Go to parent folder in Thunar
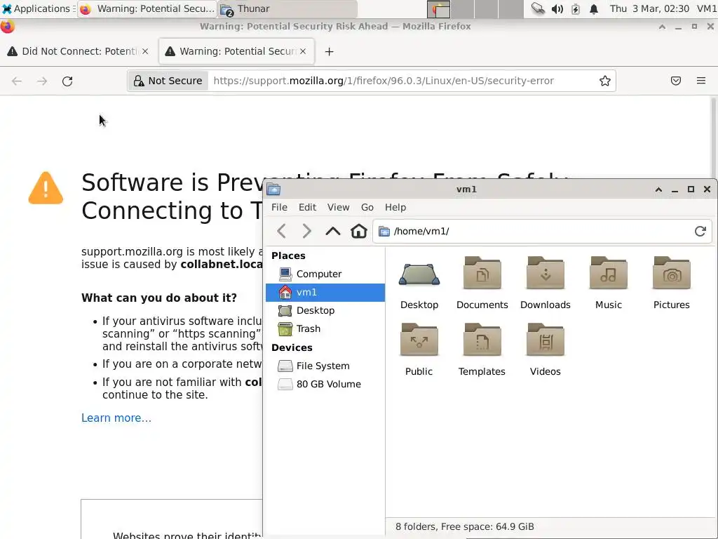The height and width of the screenshot is (539, 718). 333,231
